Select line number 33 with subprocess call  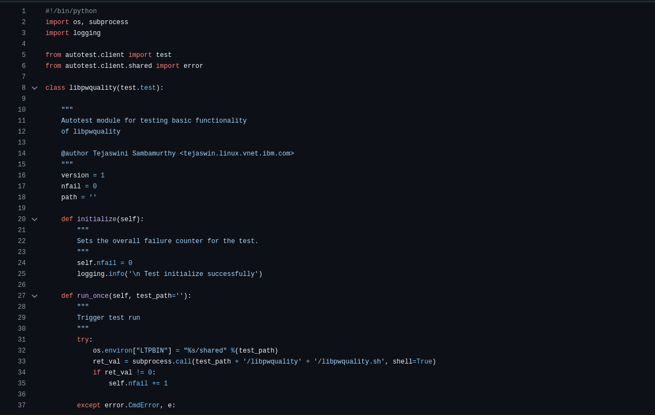(x=21, y=361)
